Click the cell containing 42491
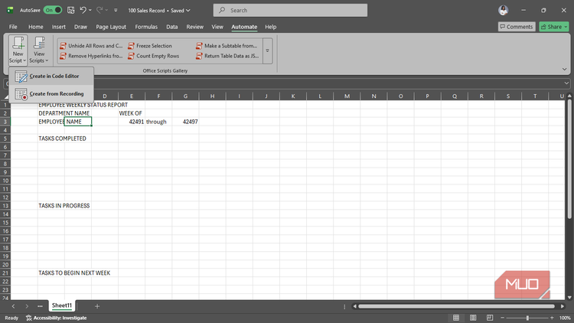 pos(132,122)
